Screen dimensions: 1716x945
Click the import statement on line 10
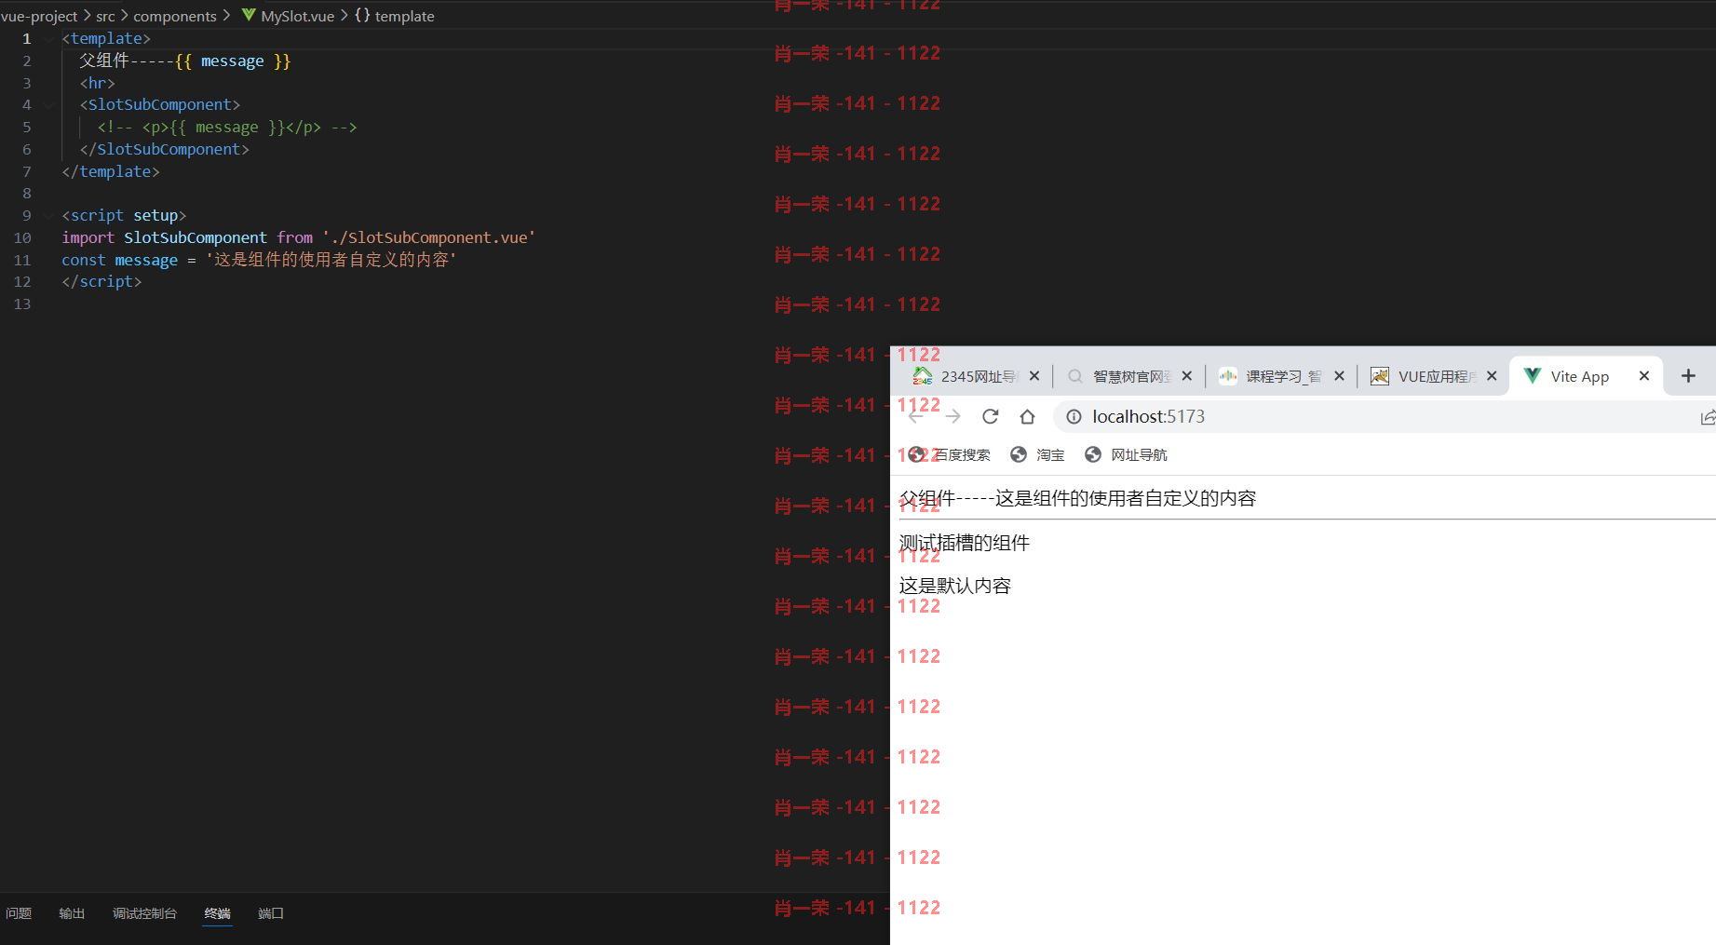coord(299,237)
